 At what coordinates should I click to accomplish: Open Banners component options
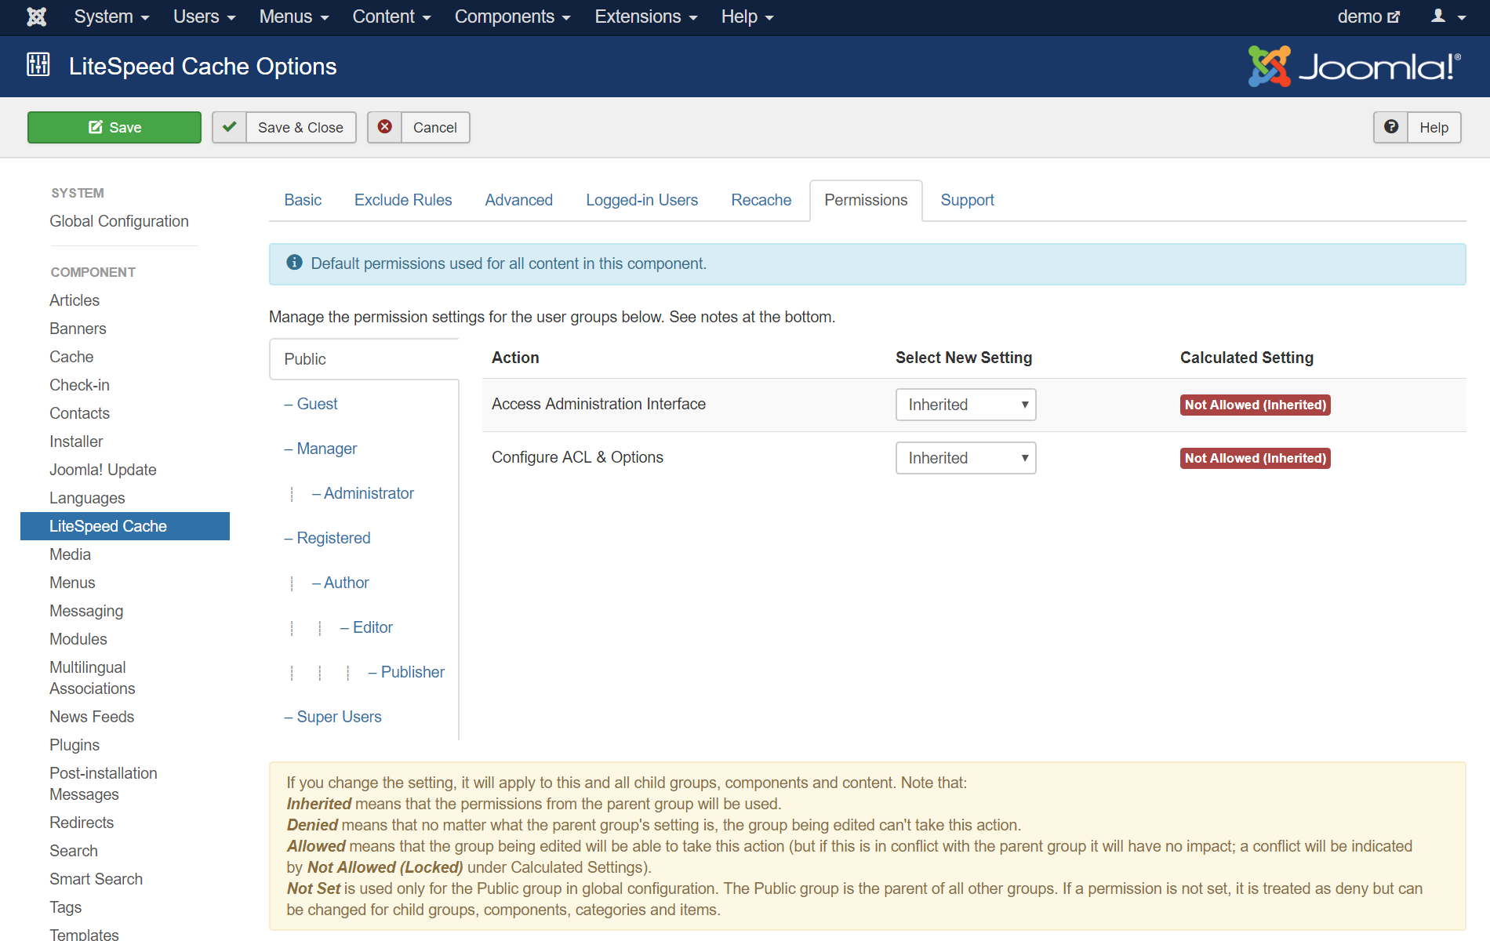pos(78,329)
